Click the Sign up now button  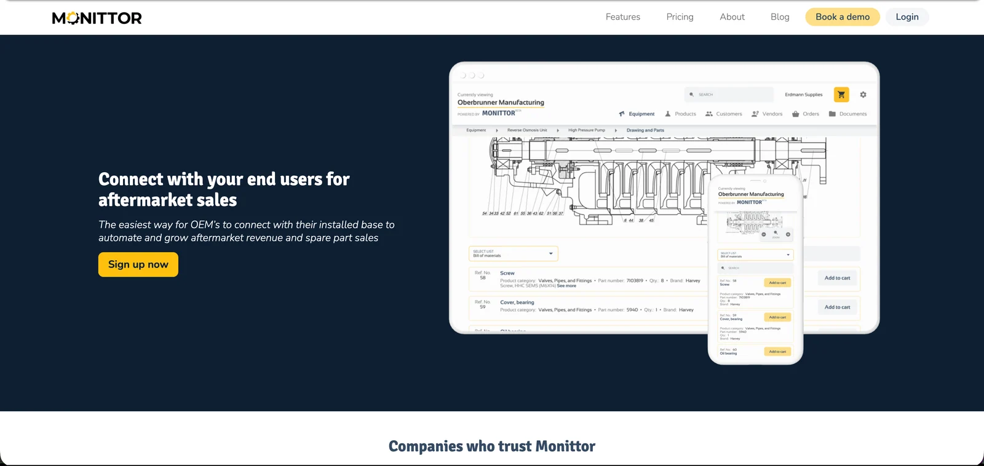(x=138, y=264)
